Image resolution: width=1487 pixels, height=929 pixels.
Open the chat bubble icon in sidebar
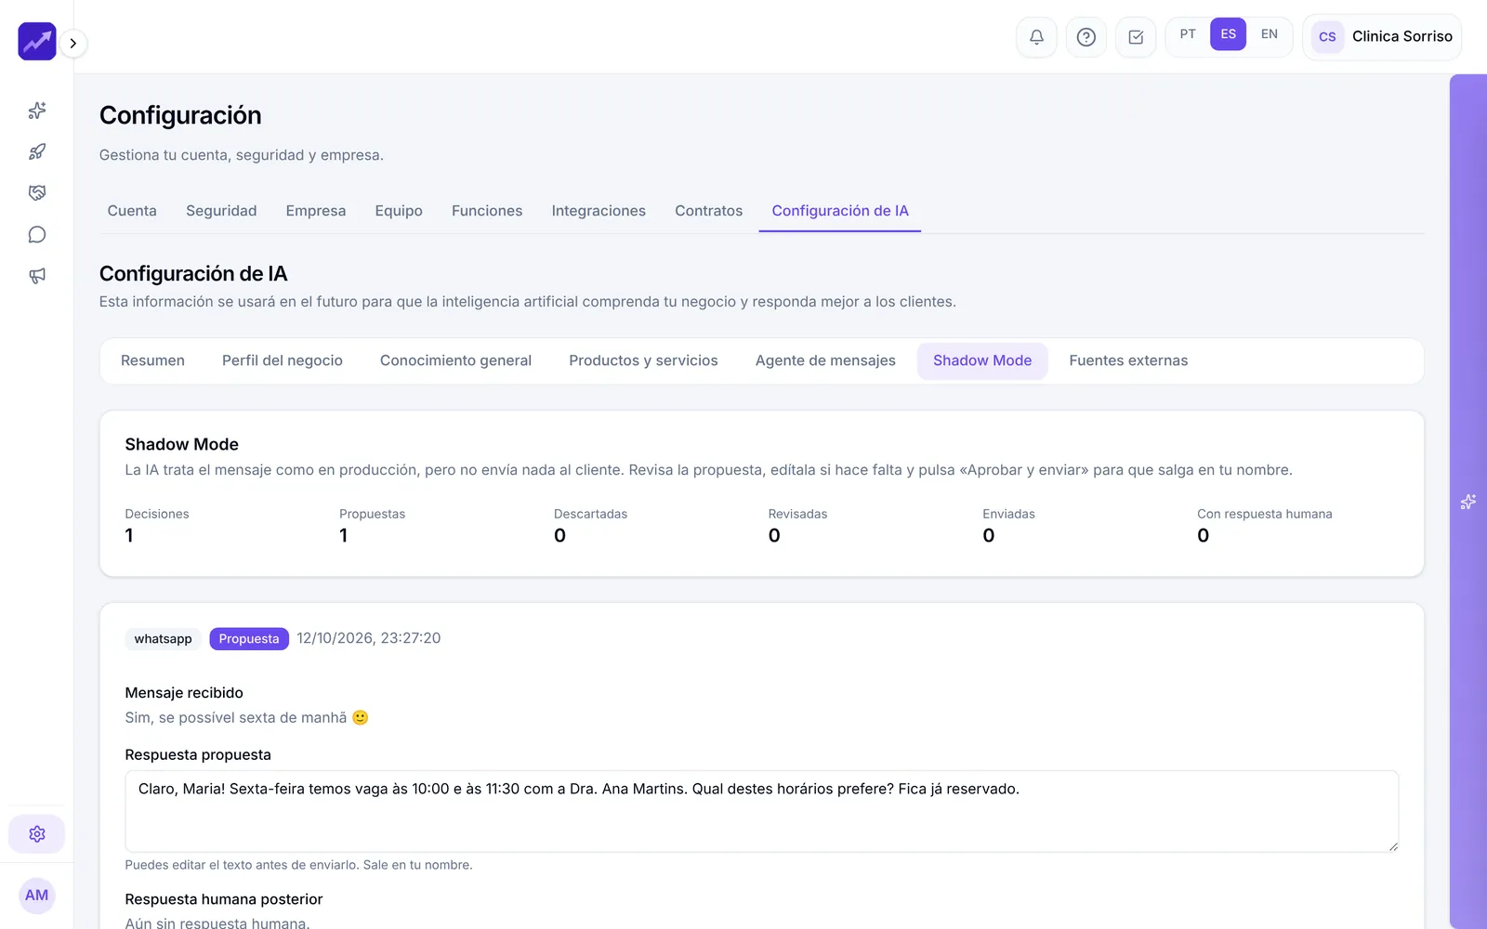click(x=37, y=234)
